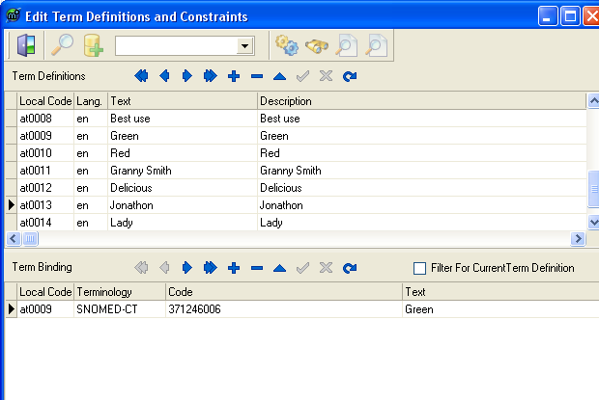Click edit triangle in Term Definitions navigator
Viewport: 599px width, 400px height.
[279, 76]
